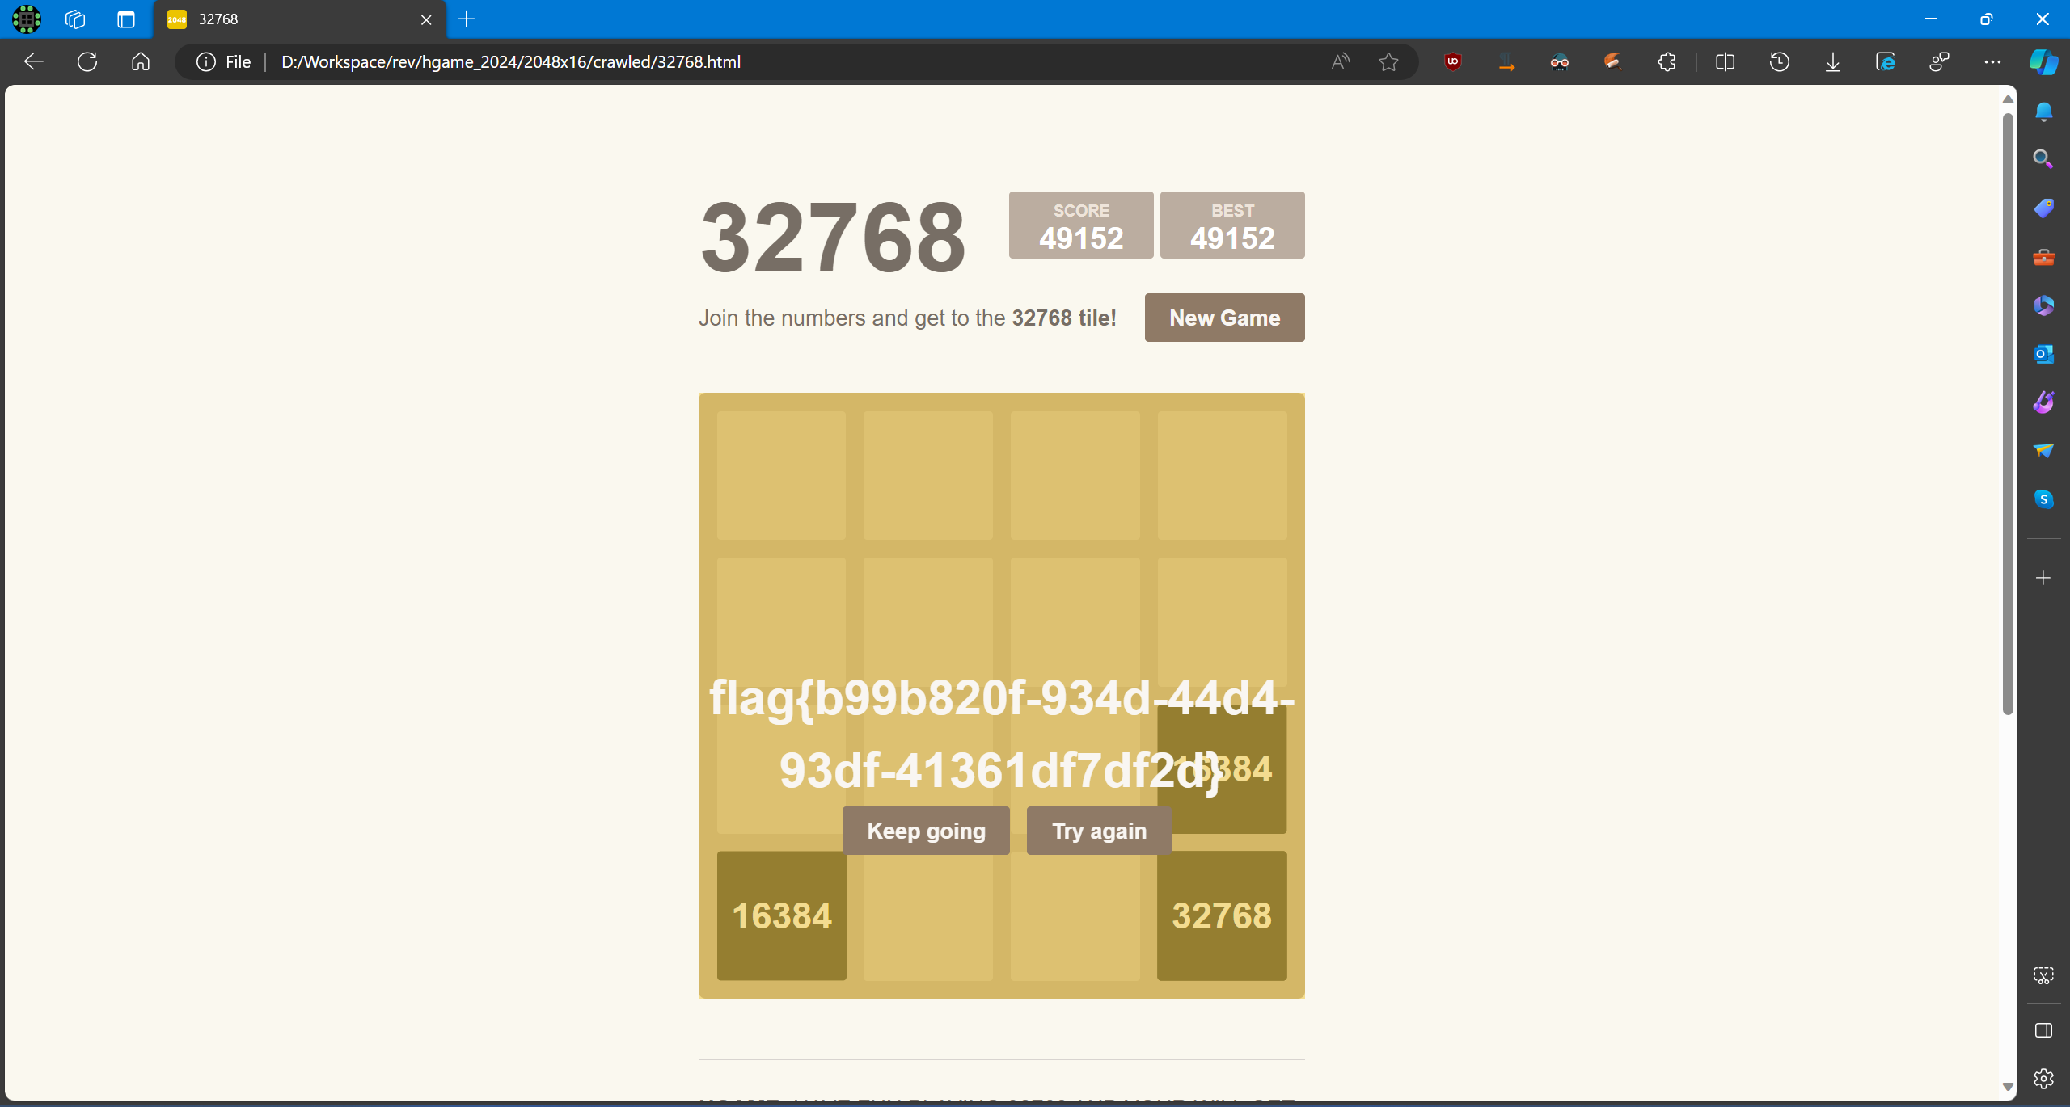Click the uBlock Origin extension icon
Image resolution: width=2070 pixels, height=1107 pixels.
[x=1452, y=62]
